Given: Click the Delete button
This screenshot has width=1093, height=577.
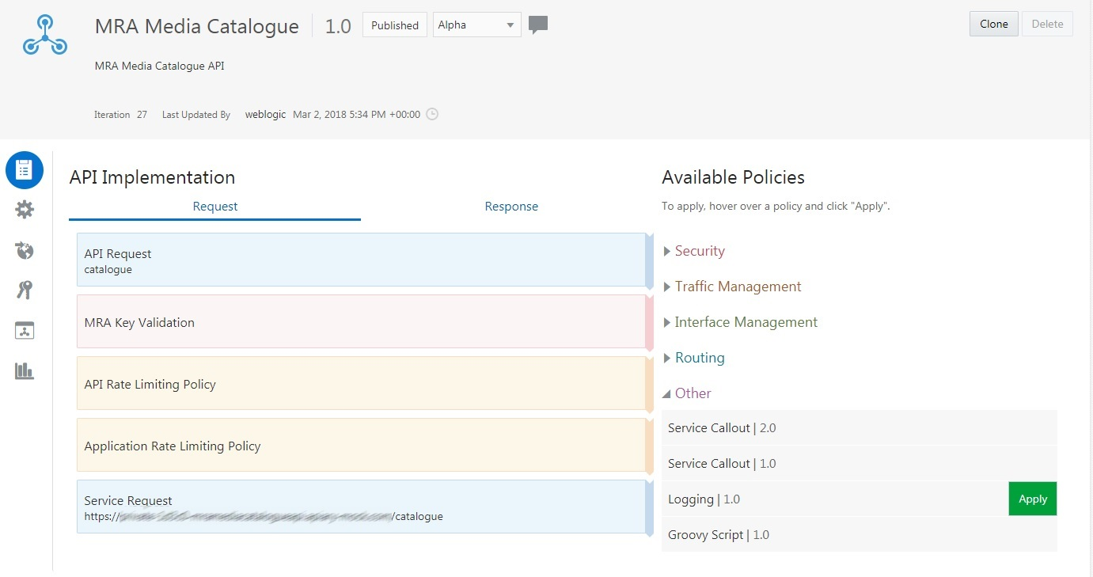Looking at the screenshot, I should click(1048, 24).
